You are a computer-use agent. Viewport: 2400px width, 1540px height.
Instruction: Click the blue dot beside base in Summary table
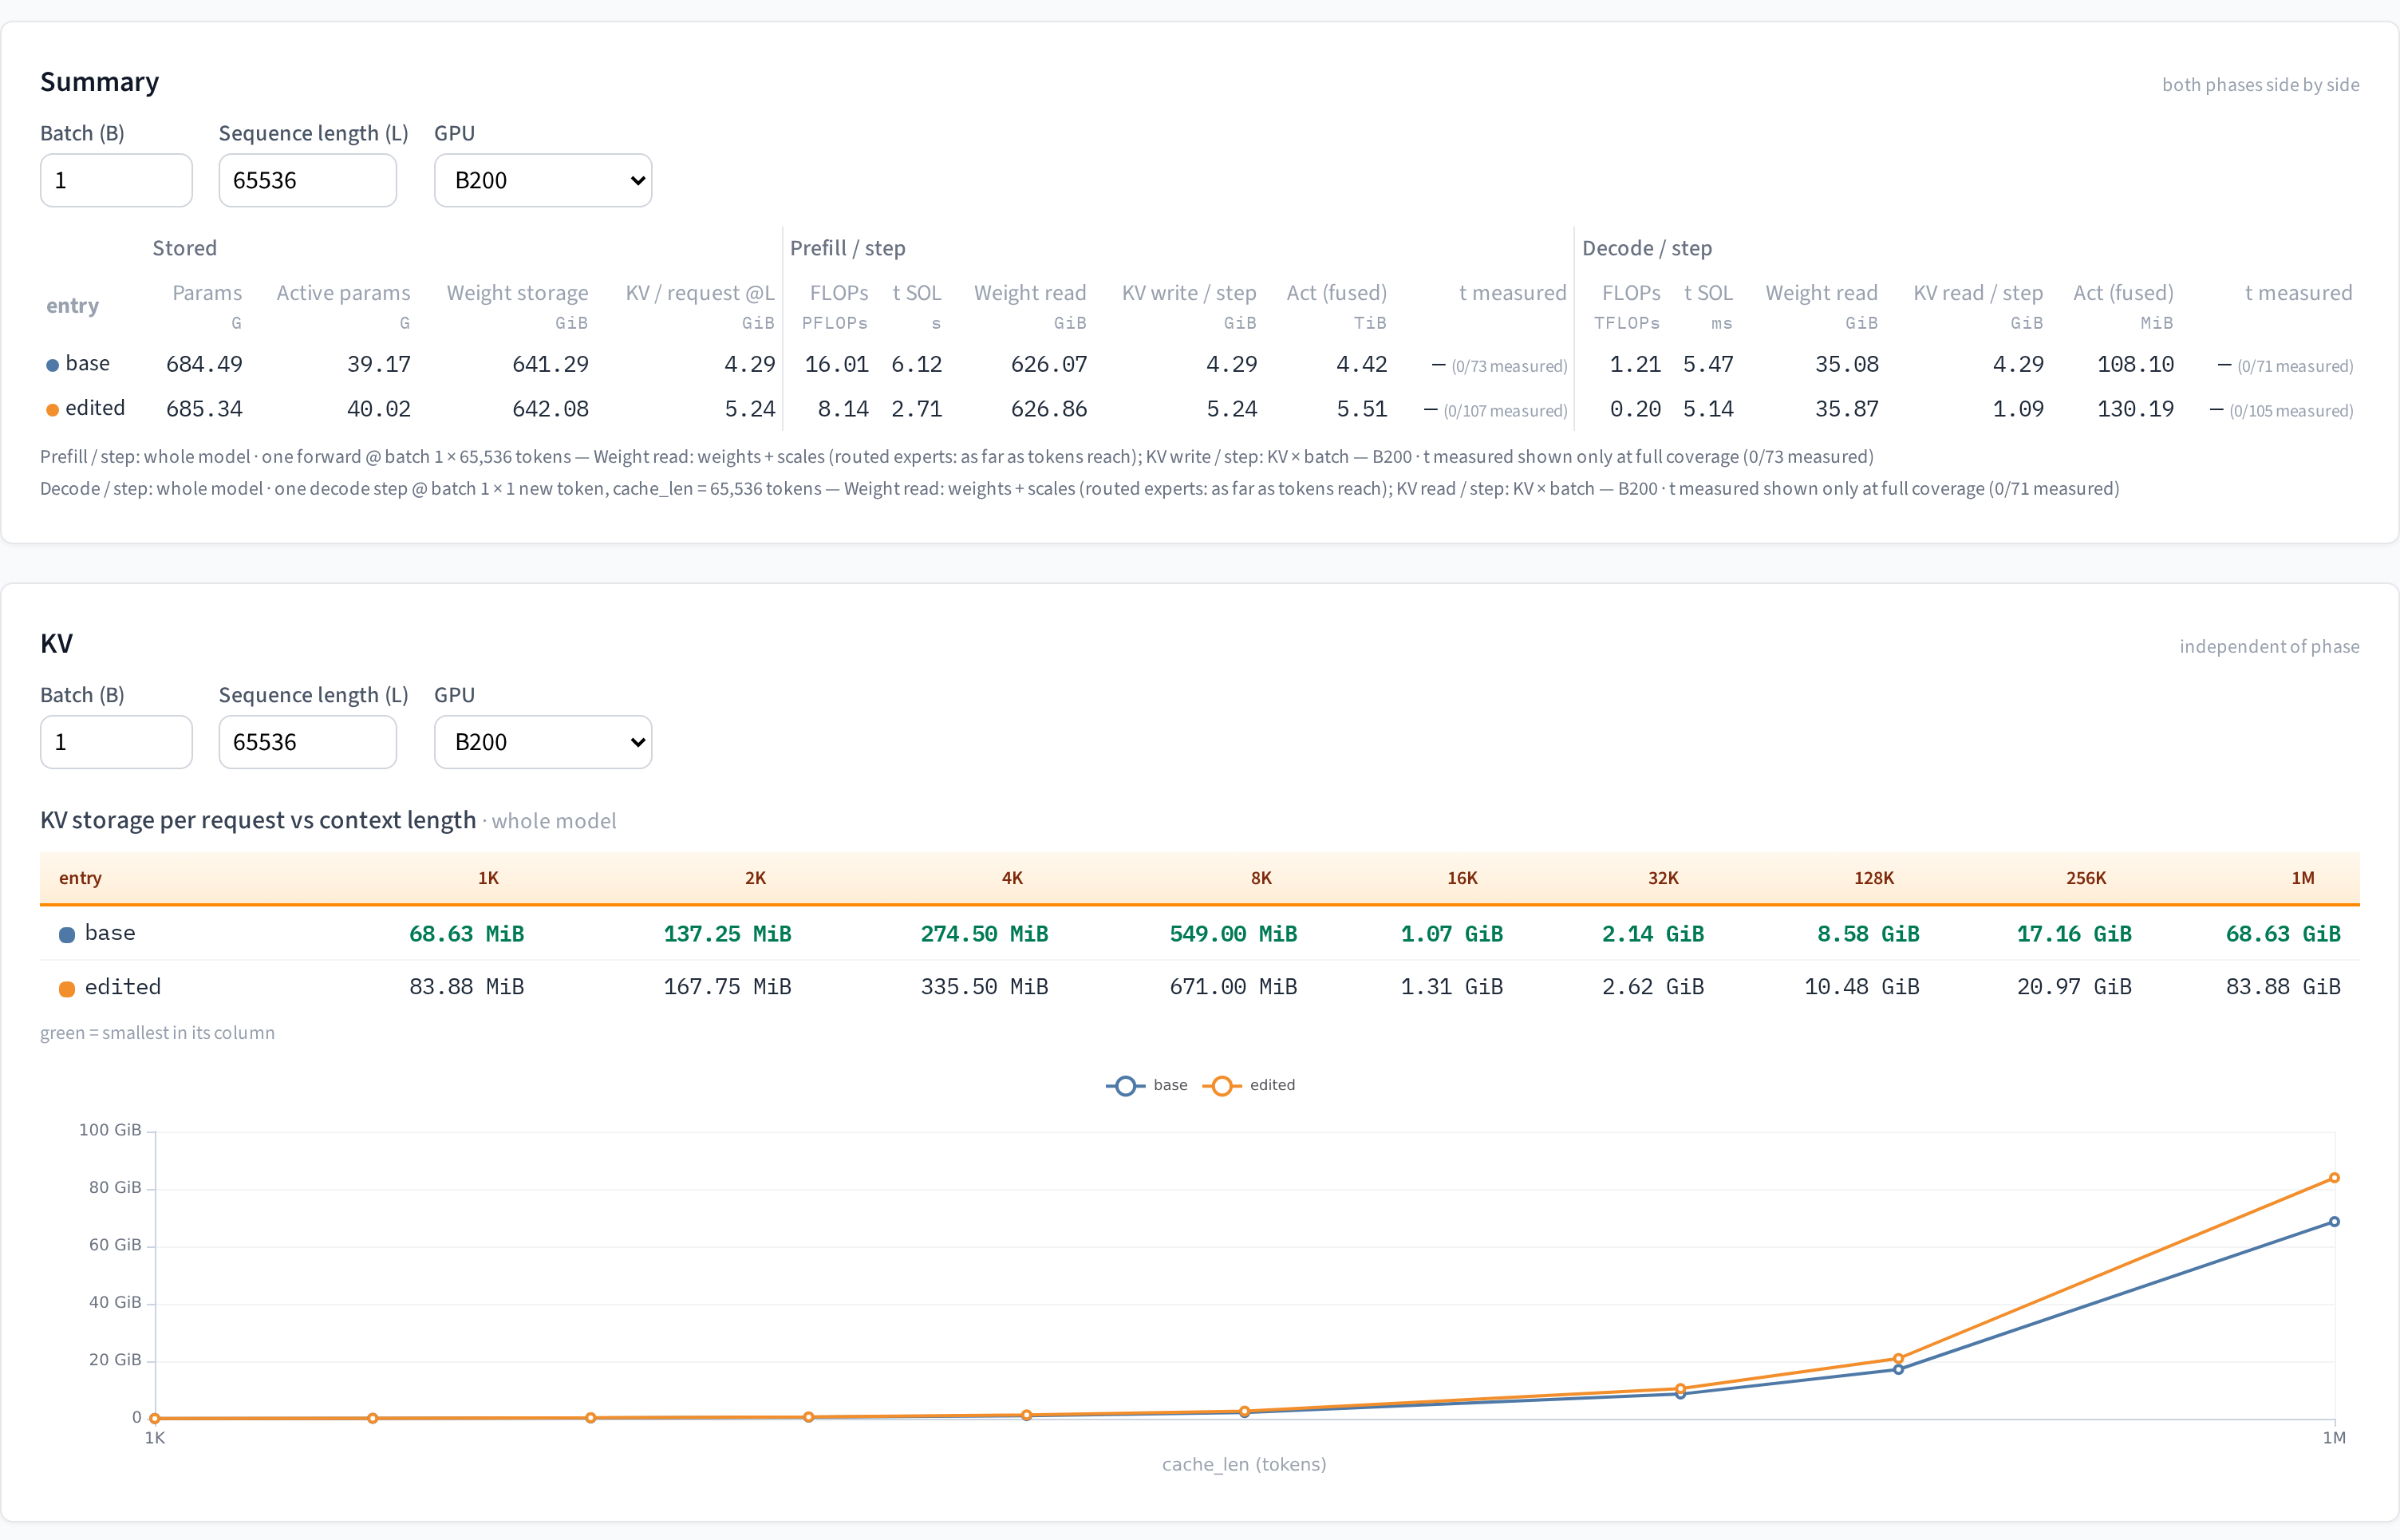[x=52, y=365]
